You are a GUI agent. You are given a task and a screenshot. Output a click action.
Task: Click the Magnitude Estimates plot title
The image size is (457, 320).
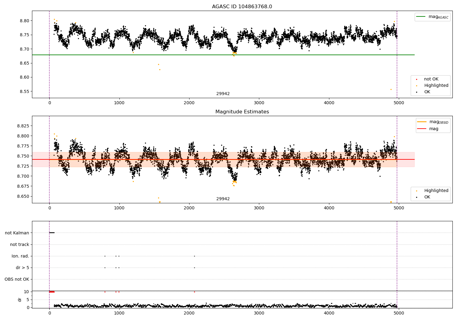(x=242, y=112)
